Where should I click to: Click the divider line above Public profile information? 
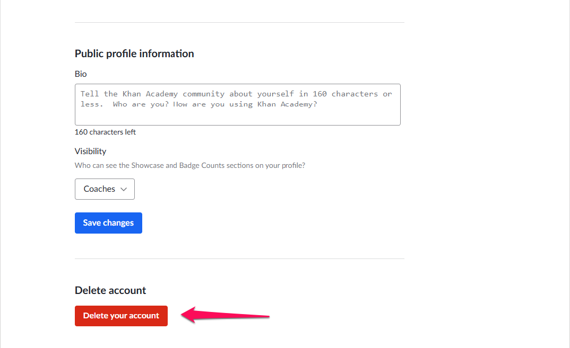coord(239,22)
